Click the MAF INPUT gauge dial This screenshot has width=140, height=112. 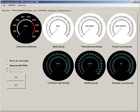90,28
